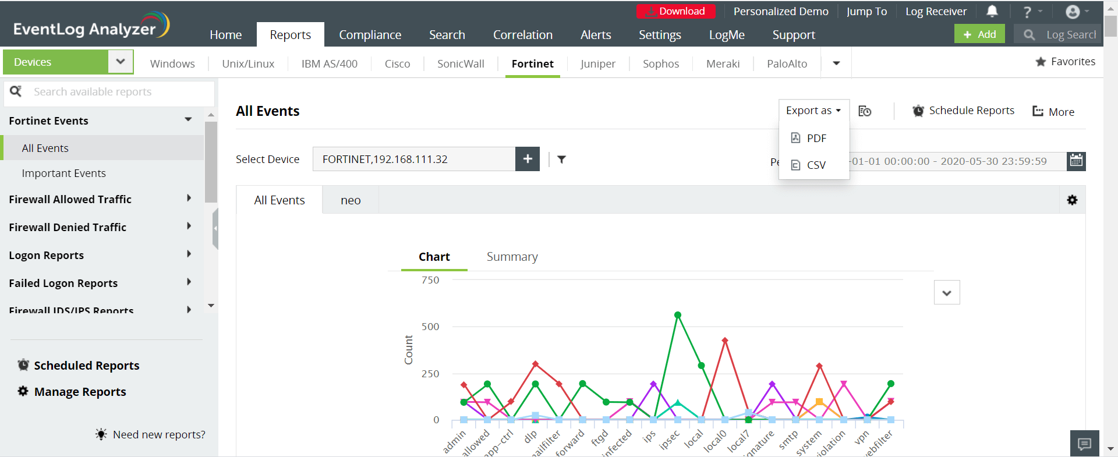Click the green Add button
The image size is (1118, 457).
(979, 34)
